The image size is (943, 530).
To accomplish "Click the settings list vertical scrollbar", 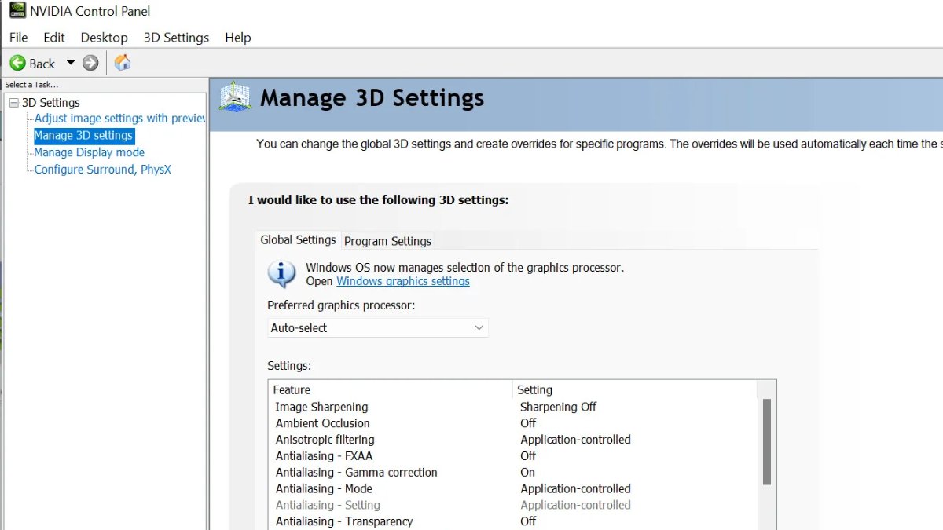I will pyautogui.click(x=766, y=441).
